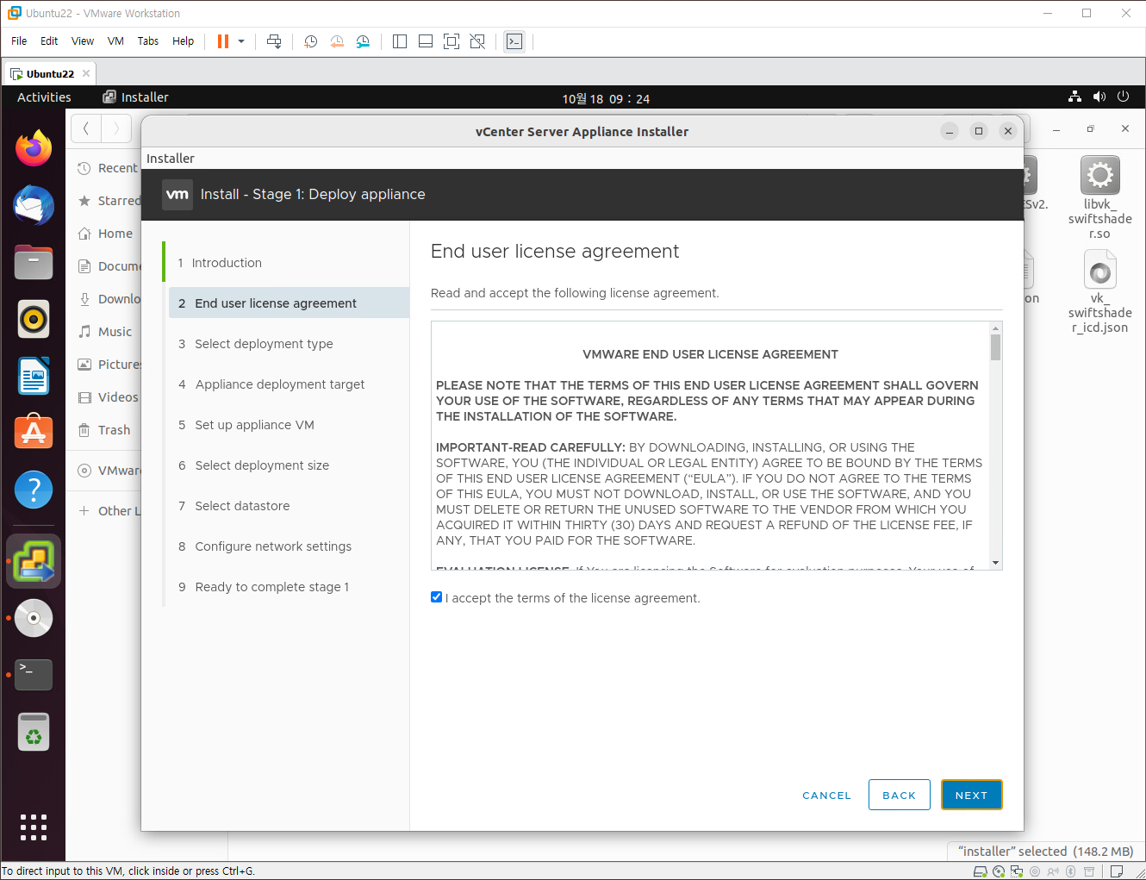The height and width of the screenshot is (880, 1146).
Task: Click the VMware hard disk status icon
Action: (x=981, y=871)
